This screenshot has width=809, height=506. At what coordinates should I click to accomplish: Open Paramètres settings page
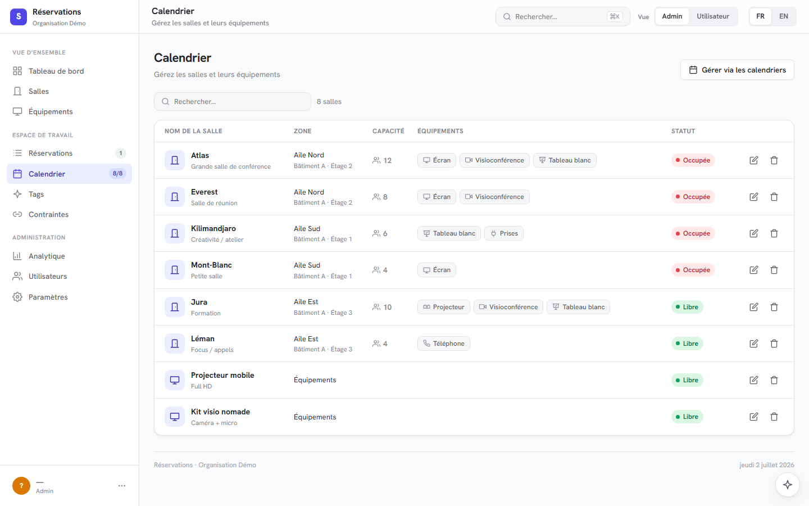[69, 297]
